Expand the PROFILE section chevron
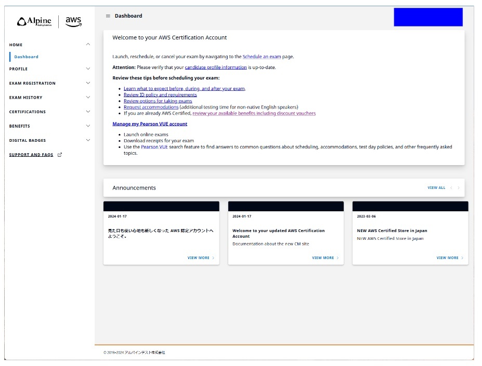 (88, 69)
